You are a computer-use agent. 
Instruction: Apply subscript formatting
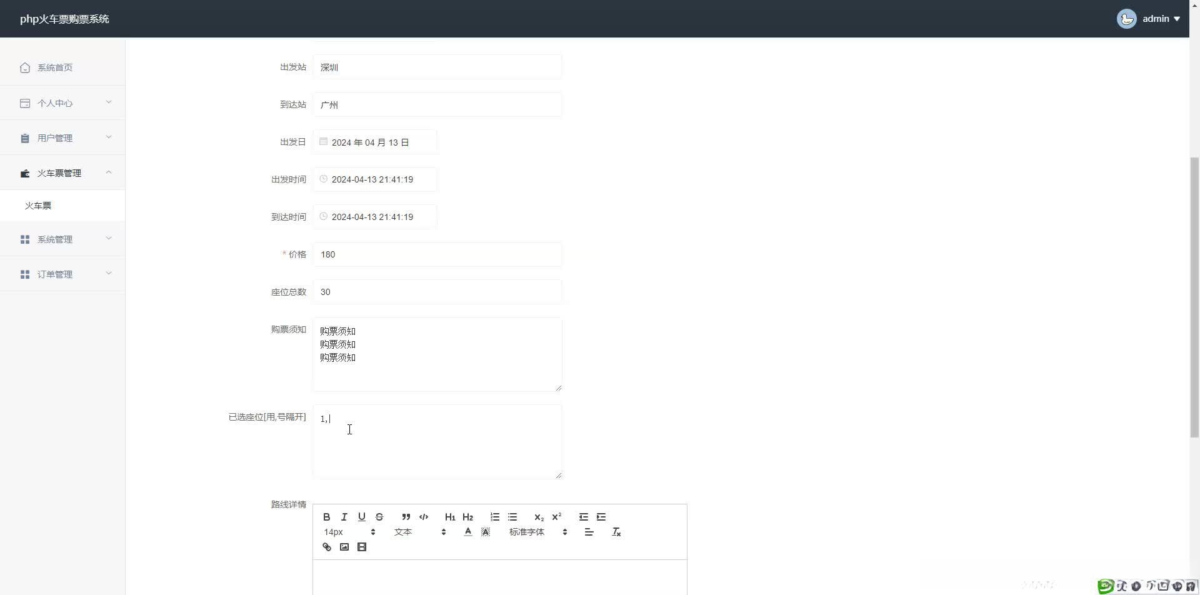[539, 517]
